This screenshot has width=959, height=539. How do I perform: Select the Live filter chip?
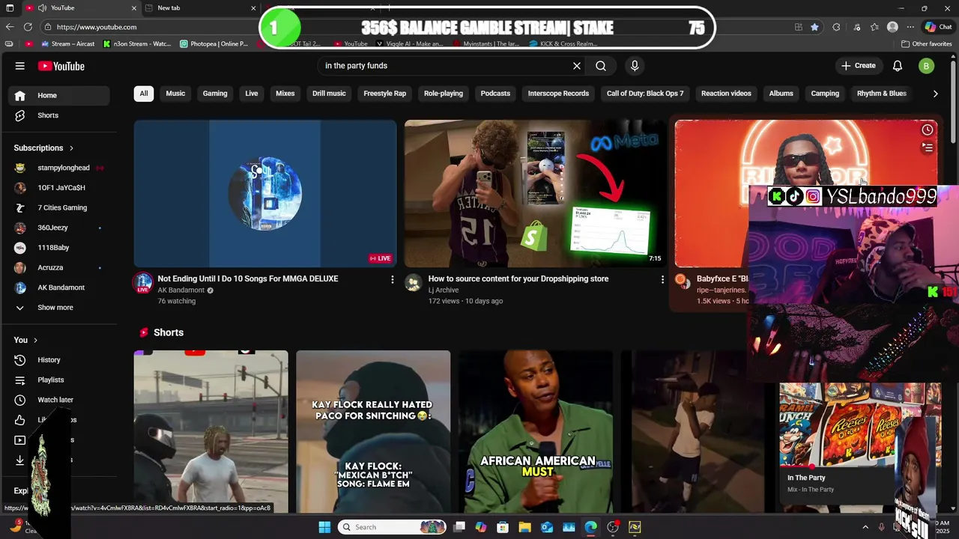pos(252,94)
